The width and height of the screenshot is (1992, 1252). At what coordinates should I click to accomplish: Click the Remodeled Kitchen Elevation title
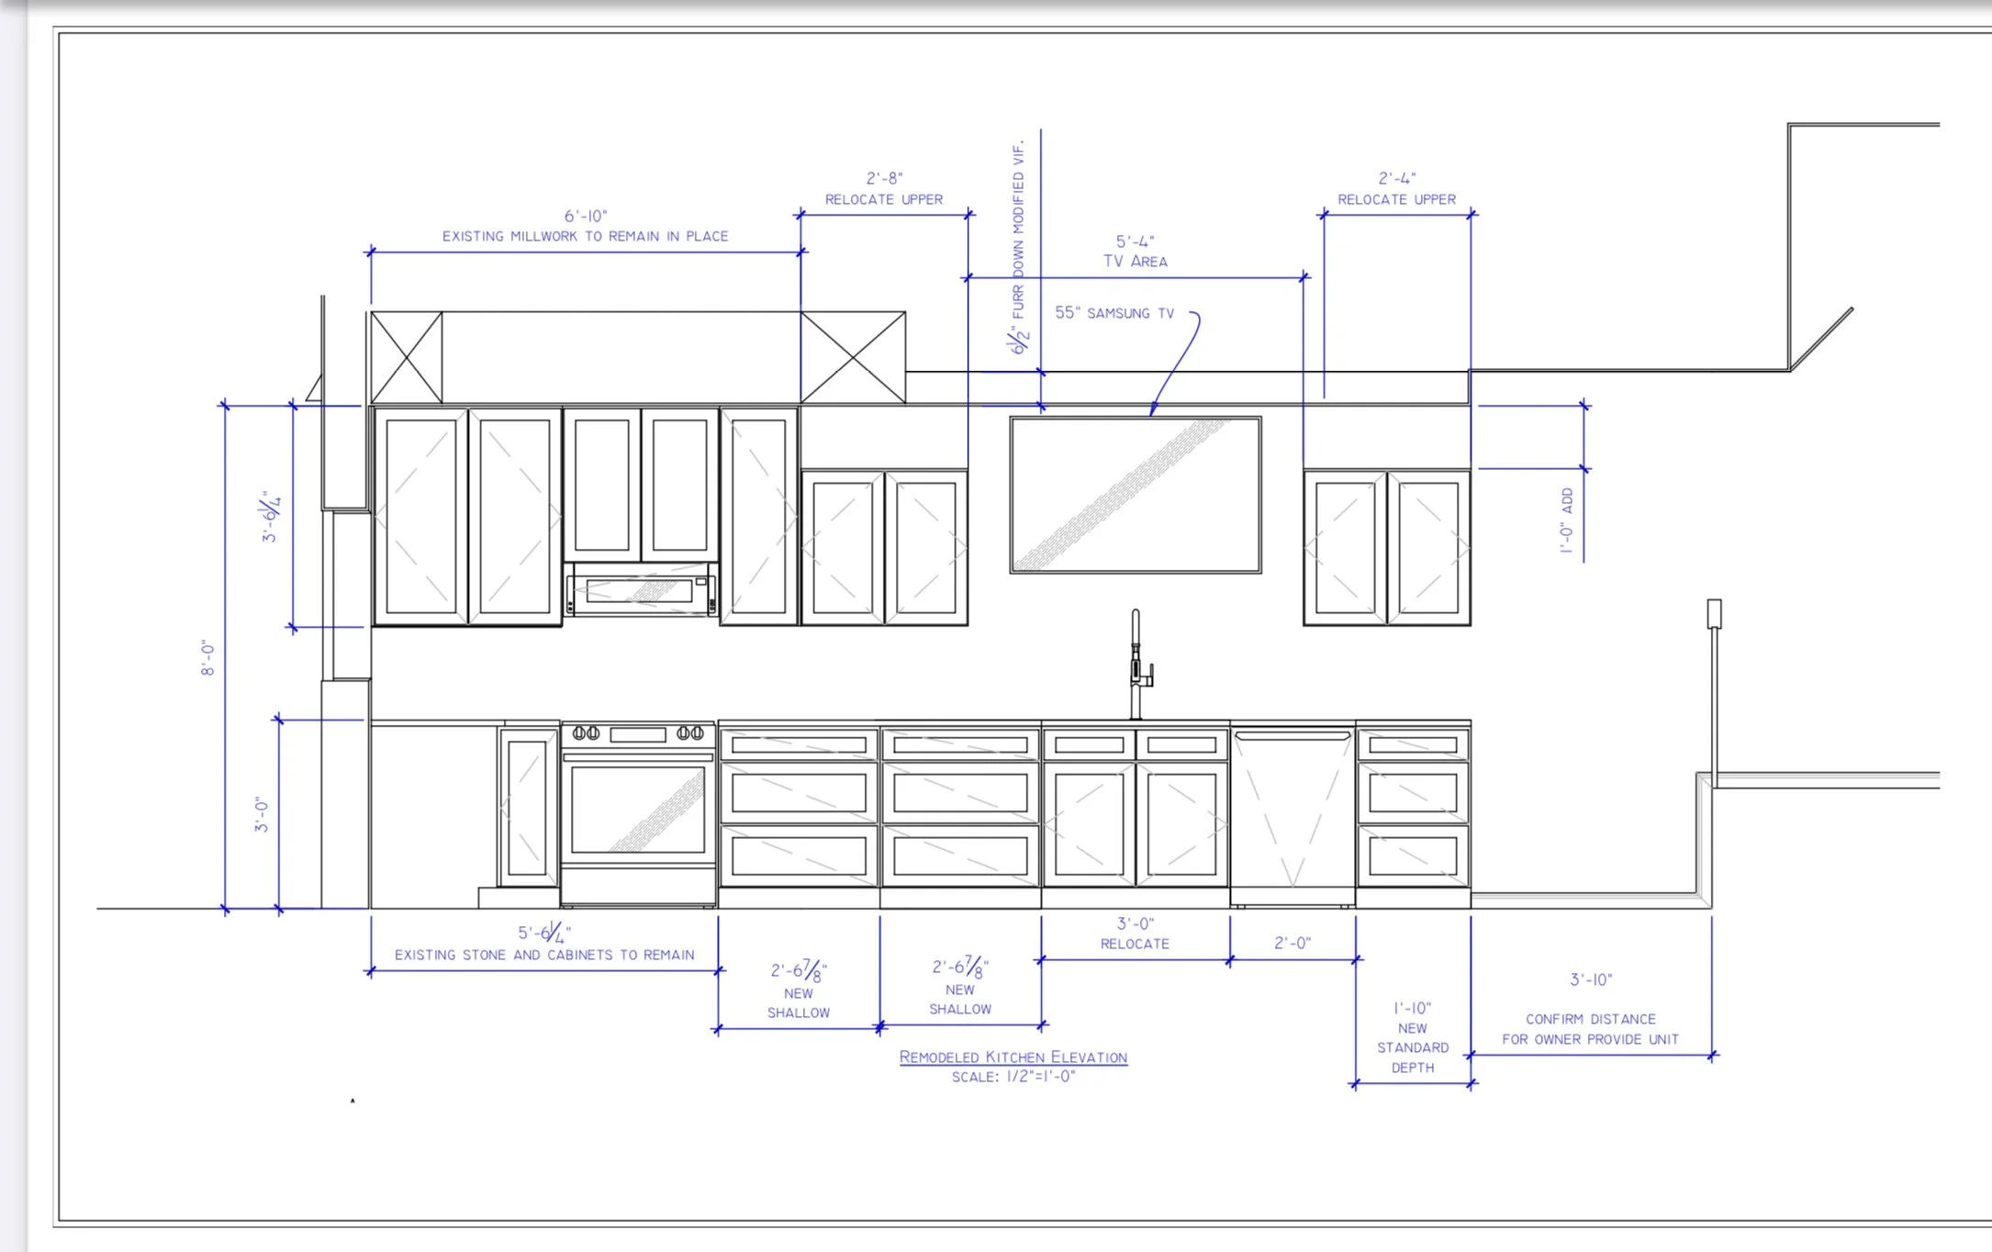[x=1013, y=1056]
